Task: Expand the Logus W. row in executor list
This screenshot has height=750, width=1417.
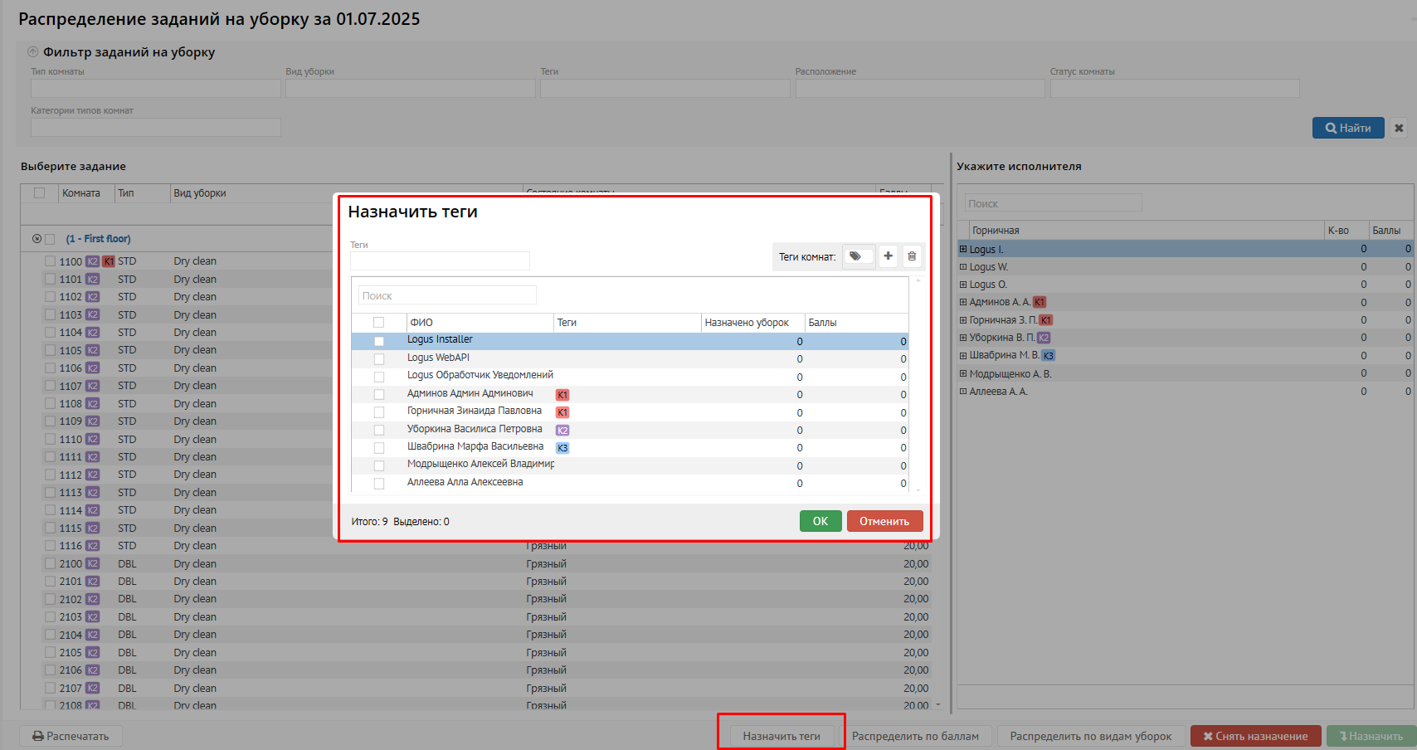Action: click(x=963, y=267)
